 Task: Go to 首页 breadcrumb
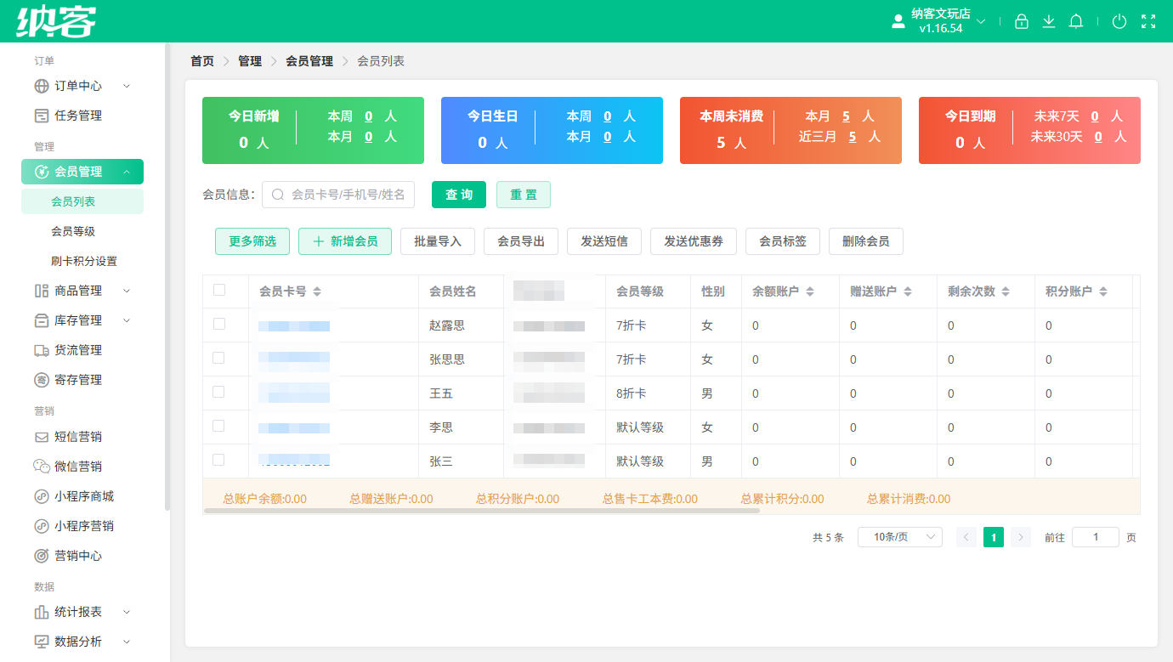[x=202, y=61]
